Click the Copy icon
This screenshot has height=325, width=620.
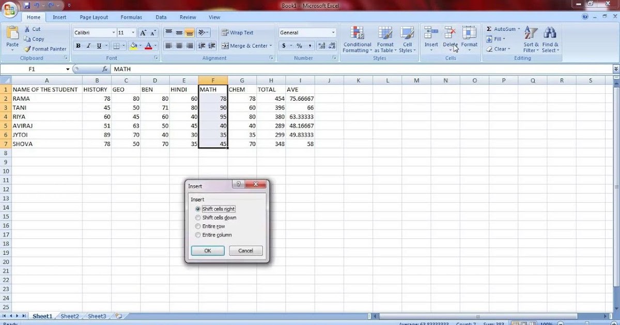[27, 39]
